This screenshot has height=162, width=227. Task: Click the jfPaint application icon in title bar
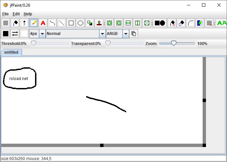(x=5, y=5)
